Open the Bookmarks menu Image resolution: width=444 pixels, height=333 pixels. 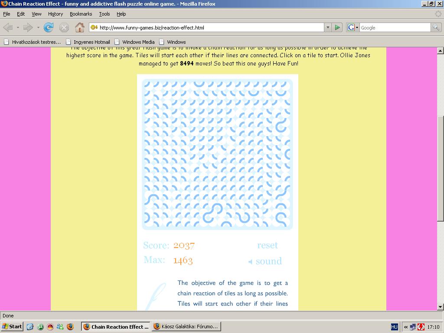[81, 14]
